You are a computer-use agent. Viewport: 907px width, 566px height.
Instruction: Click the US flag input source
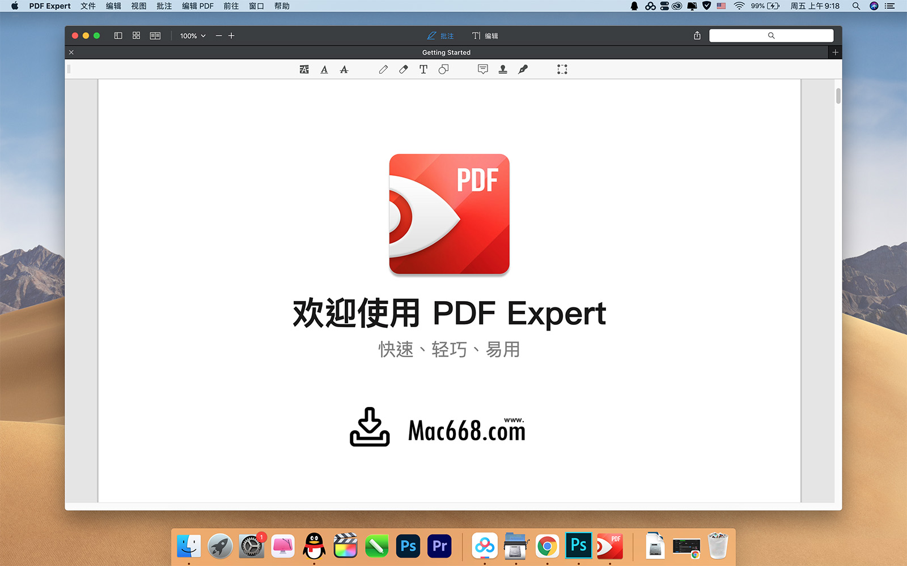pyautogui.click(x=721, y=6)
